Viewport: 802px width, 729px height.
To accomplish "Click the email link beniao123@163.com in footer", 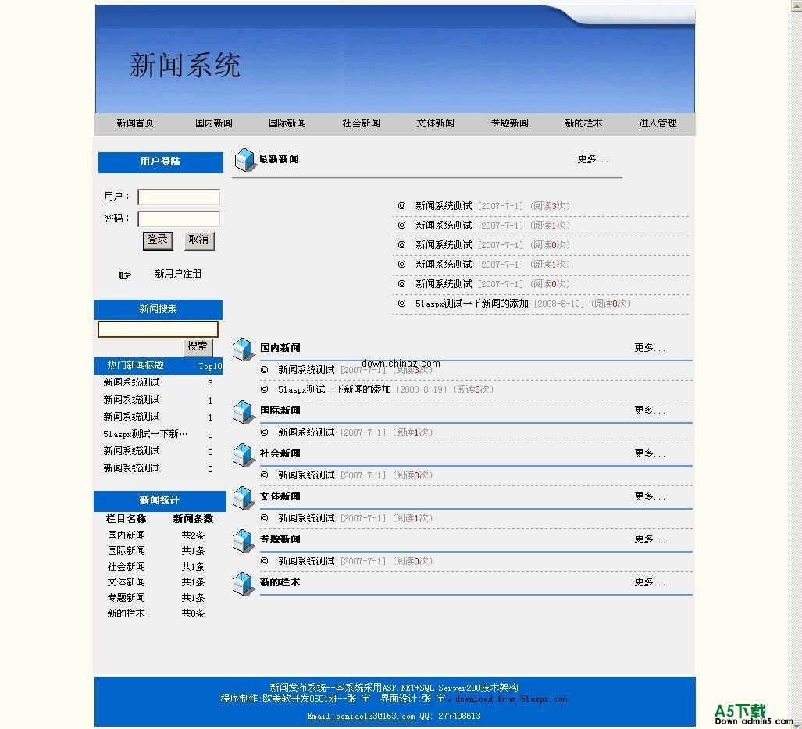I will (361, 716).
